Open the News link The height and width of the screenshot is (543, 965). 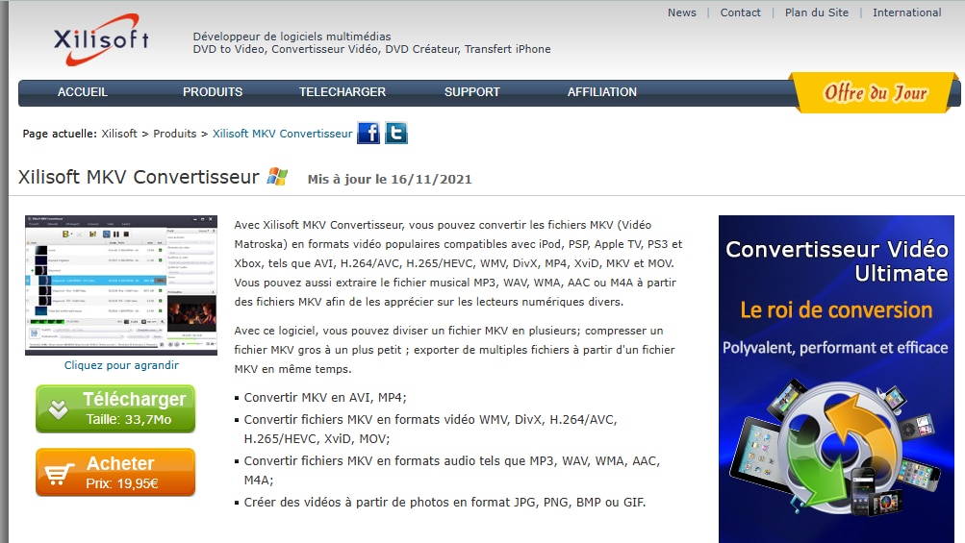pyautogui.click(x=682, y=12)
